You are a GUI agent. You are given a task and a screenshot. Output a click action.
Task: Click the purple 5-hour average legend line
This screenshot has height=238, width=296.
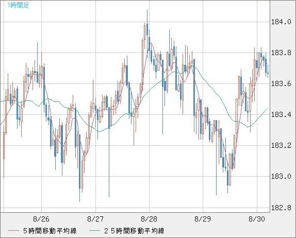(13, 231)
